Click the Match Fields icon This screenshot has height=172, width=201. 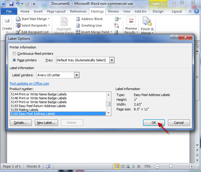116,25
